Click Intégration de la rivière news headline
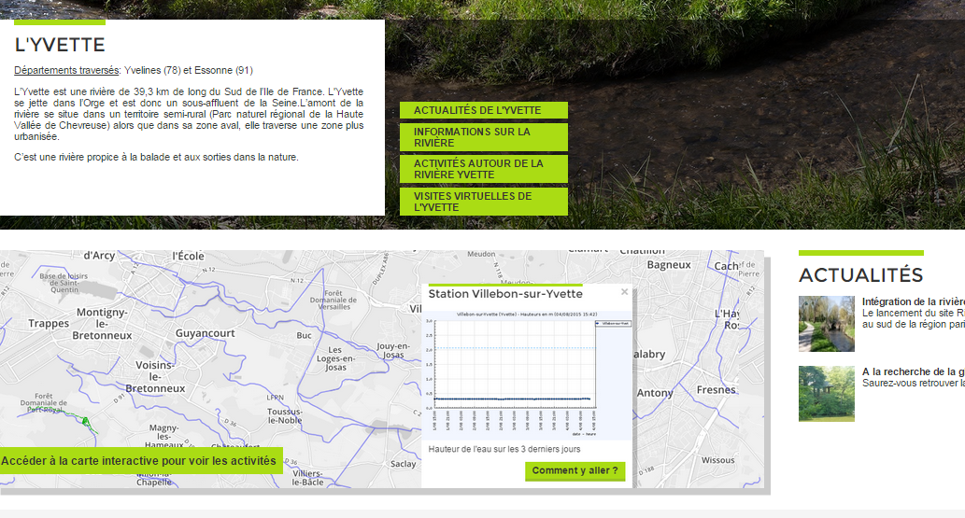This screenshot has height=518, width=965. [x=914, y=301]
